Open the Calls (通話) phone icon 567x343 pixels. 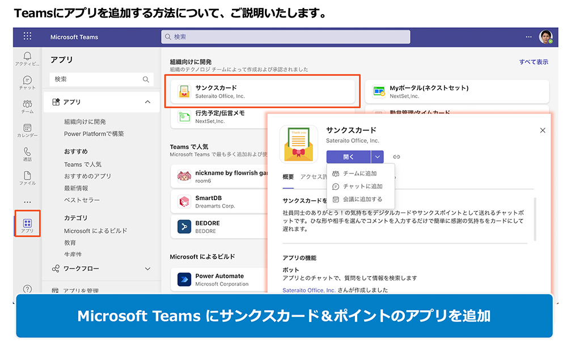coord(27,151)
